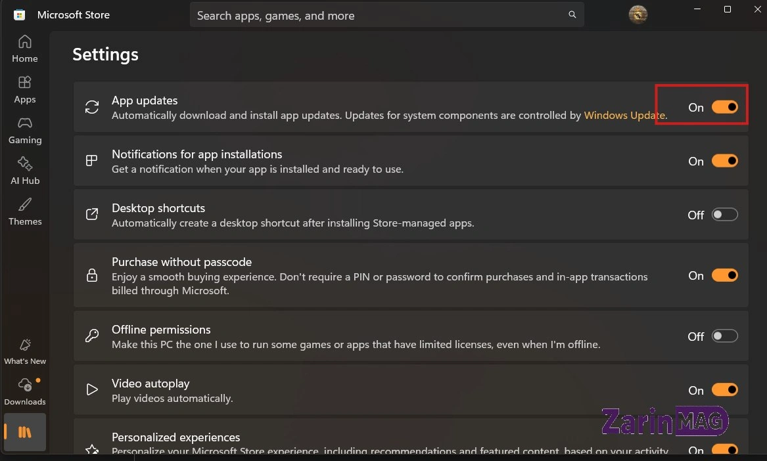This screenshot has width=767, height=461.
Task: Click the Desktop shortcuts icon
Action: tap(92, 215)
